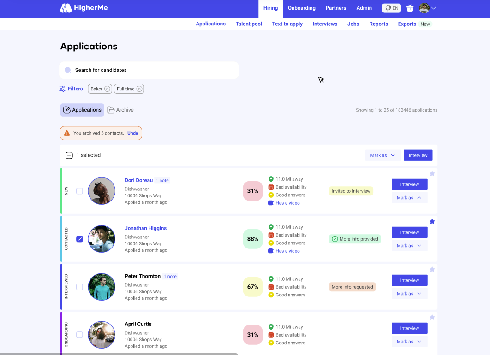Screen dimensions: 490x355
Task: Click Undo in the archived notice
Action: point(133,133)
